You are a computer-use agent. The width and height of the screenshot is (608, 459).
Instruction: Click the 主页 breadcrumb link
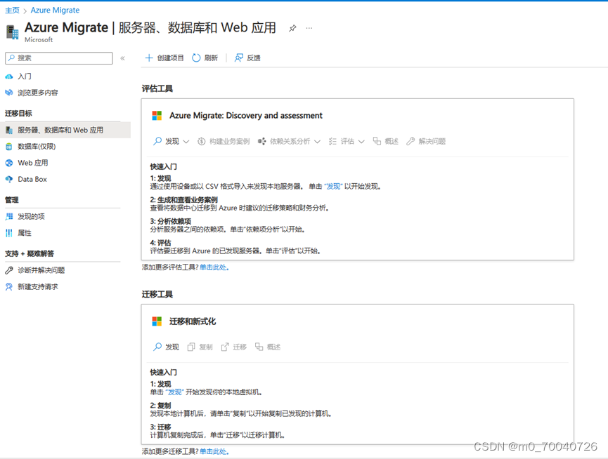pyautogui.click(x=12, y=10)
